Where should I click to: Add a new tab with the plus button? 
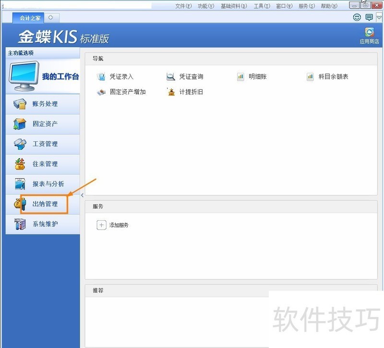tap(51, 18)
